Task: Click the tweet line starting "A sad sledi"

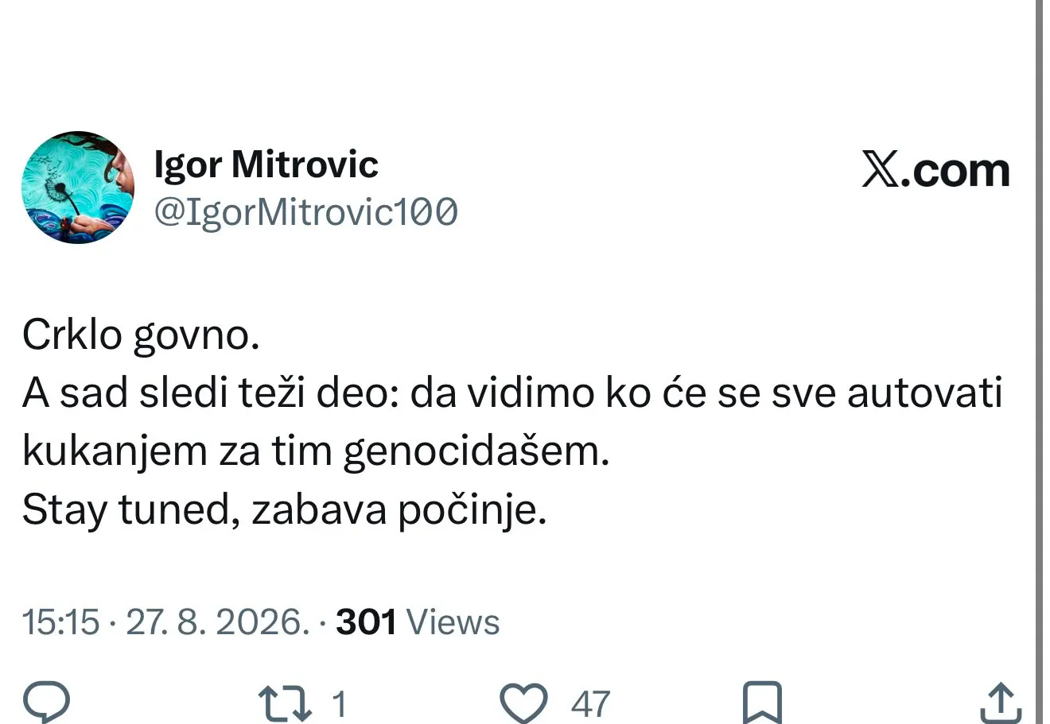Action: click(x=512, y=393)
